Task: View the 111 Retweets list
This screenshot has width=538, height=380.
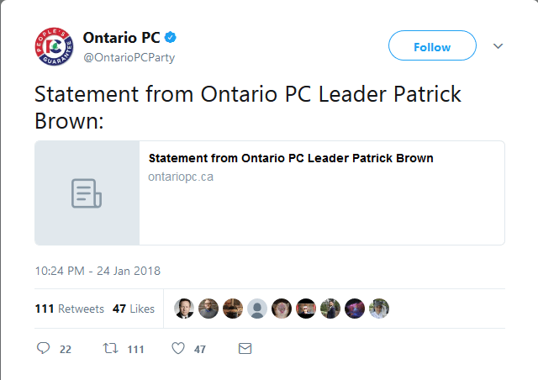Action: click(x=70, y=309)
